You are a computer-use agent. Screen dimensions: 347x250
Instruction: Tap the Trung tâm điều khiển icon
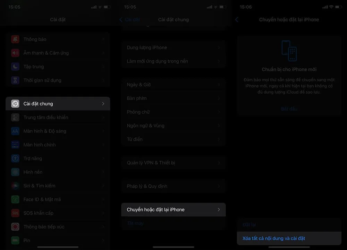coord(15,118)
